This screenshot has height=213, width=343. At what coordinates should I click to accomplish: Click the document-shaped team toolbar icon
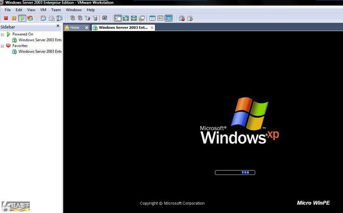(95, 18)
